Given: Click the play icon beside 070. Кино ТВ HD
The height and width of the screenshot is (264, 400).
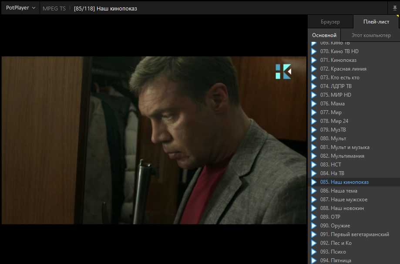Looking at the screenshot, I should pos(314,51).
